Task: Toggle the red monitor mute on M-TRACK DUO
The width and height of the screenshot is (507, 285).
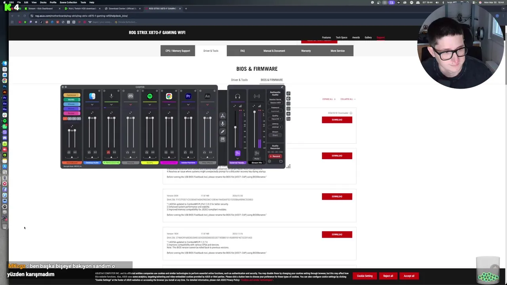Action: tap(108, 152)
